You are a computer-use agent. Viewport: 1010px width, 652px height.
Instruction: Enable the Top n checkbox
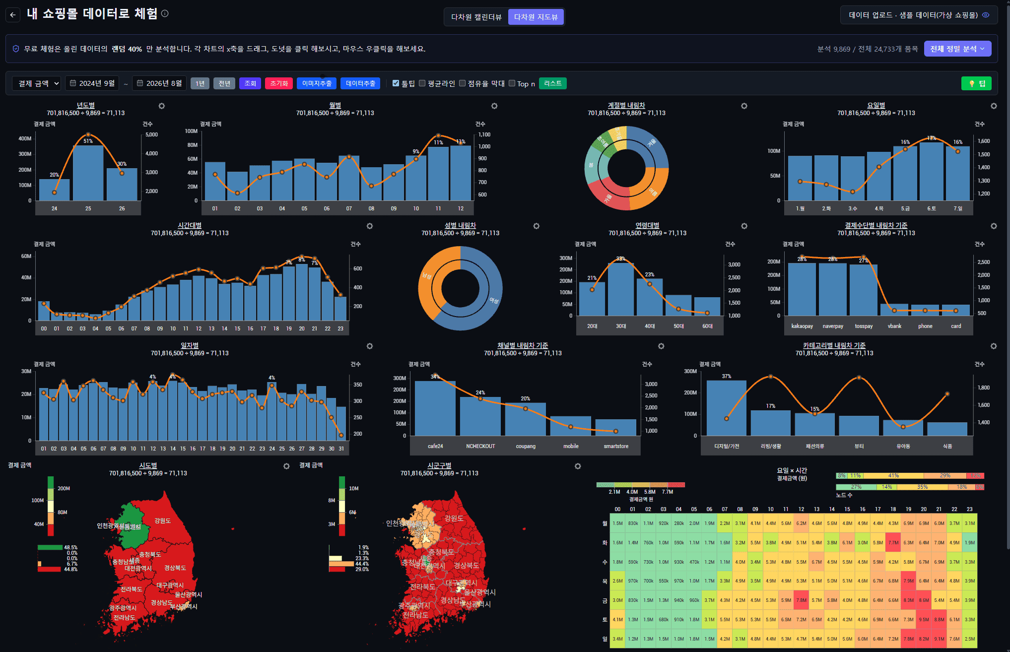tap(512, 83)
